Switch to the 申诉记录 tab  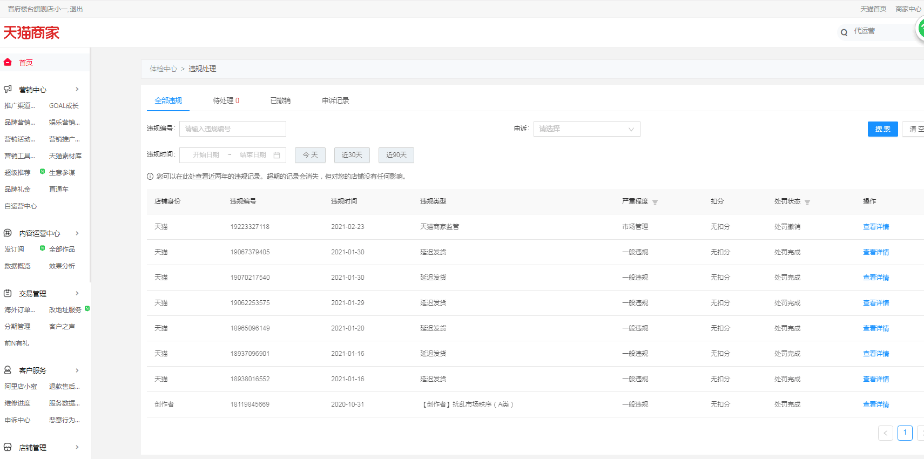335,100
